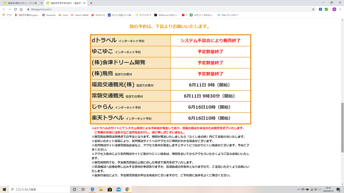
Task: Open the ゼンリン地図 bookmark
Action: point(120,15)
